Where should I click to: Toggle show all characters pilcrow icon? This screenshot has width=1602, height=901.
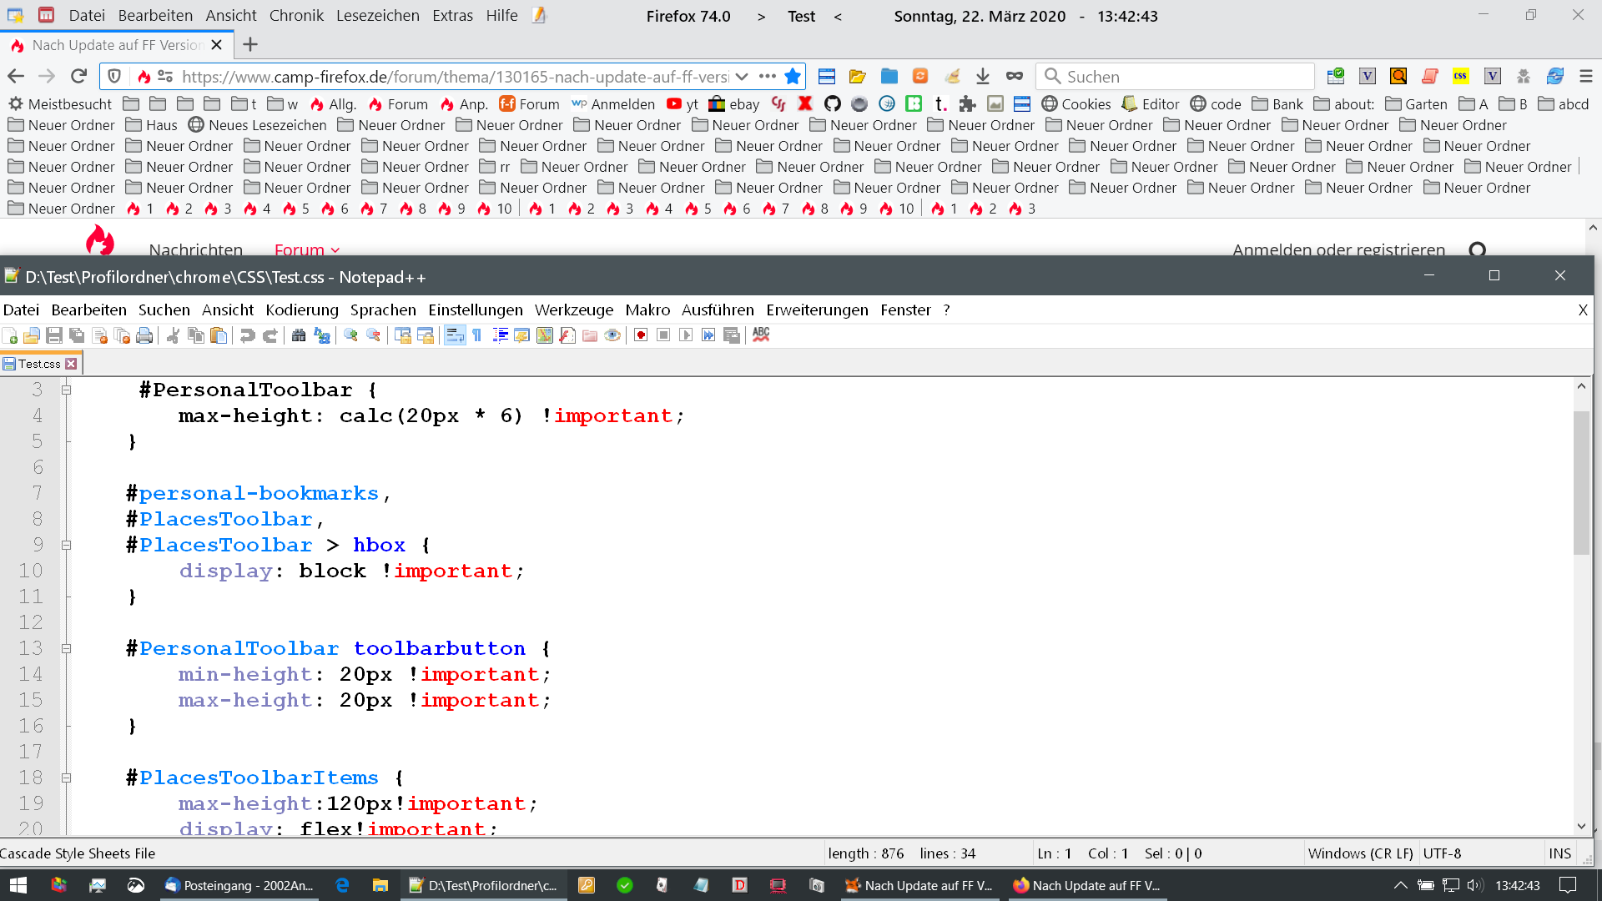[x=477, y=335]
